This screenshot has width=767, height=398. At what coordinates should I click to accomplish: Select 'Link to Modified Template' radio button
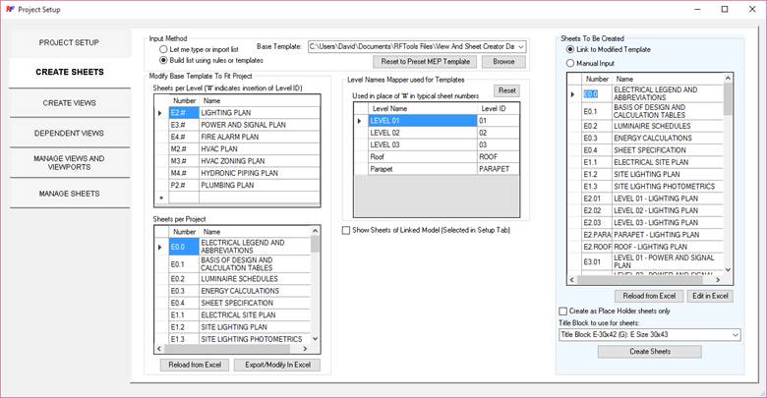571,49
